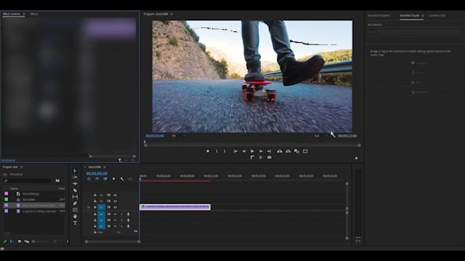Hide the V2 track with eye icon
The height and width of the screenshot is (261, 465).
pos(115,201)
